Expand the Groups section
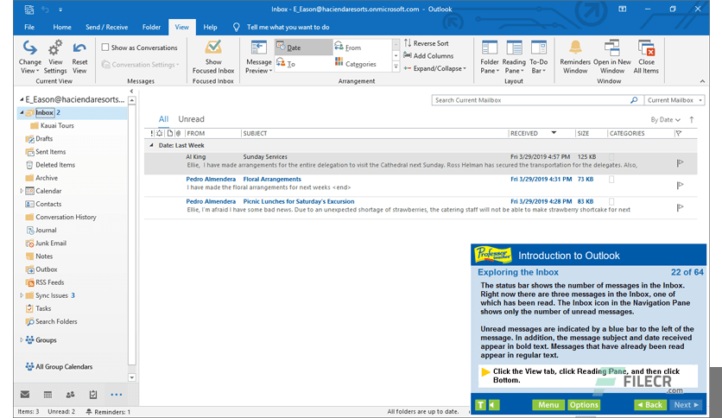Screen dimensions: 722x418 (22, 339)
